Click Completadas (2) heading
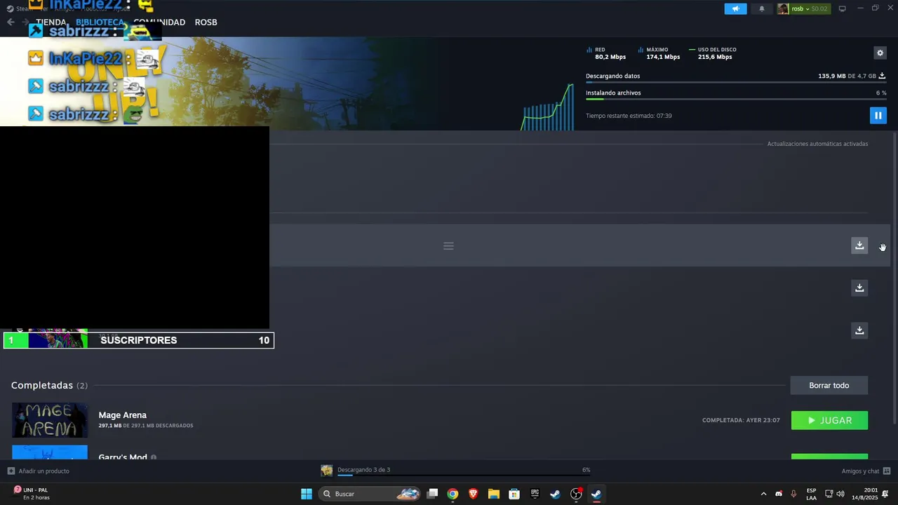 (49, 385)
